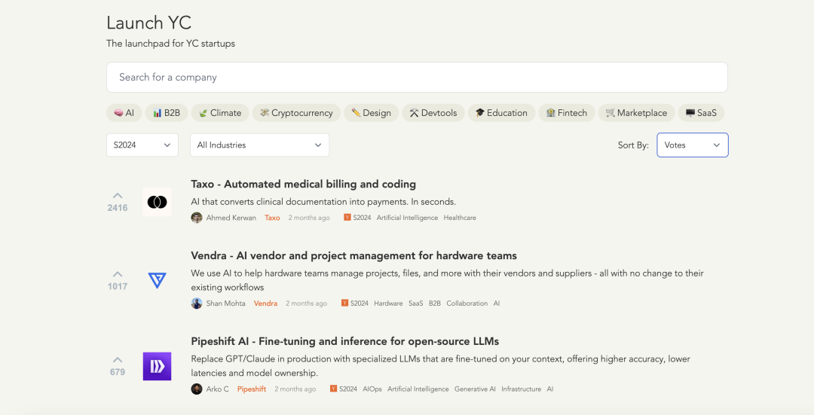Click the Vendra description about hardware teams

pyautogui.click(x=447, y=280)
